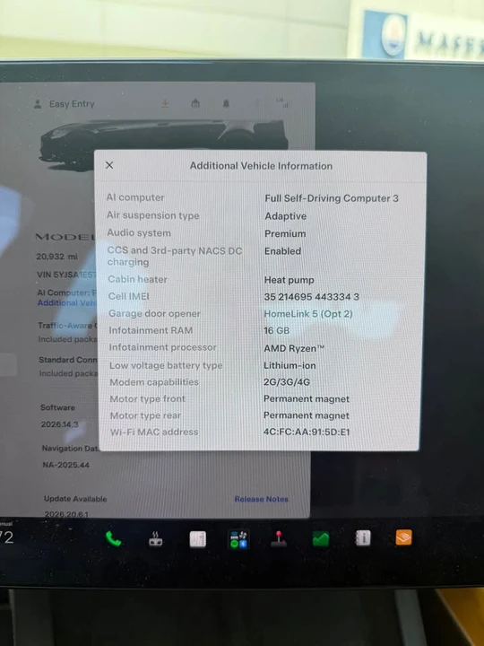
Task: Tap the 'Update Available' label
Action: 75,499
